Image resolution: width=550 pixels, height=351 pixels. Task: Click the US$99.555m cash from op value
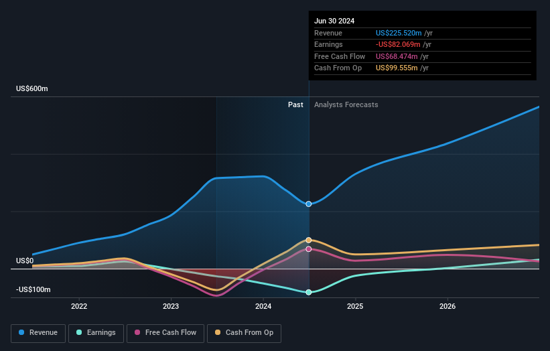point(397,68)
